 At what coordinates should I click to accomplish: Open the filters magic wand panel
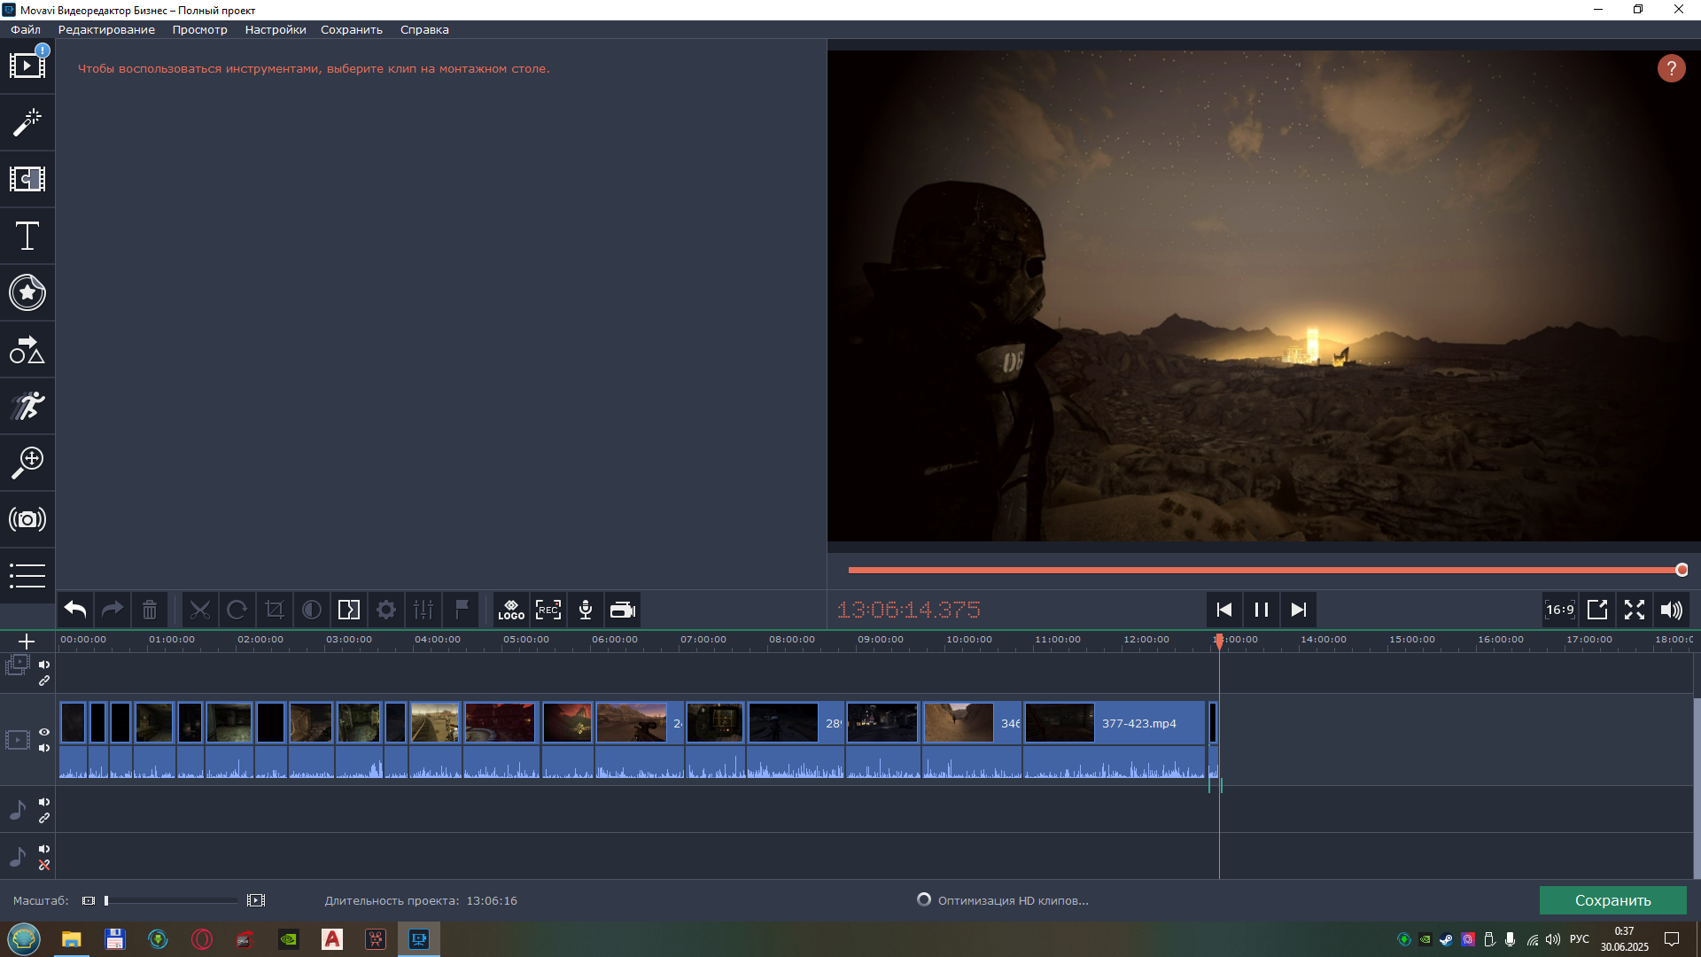click(27, 122)
